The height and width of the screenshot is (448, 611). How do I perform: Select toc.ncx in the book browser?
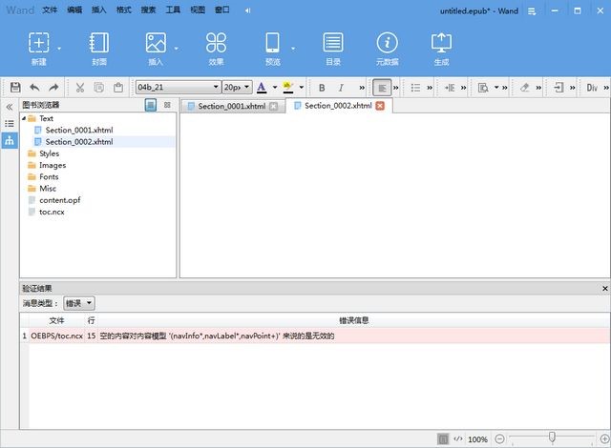pyautogui.click(x=52, y=212)
